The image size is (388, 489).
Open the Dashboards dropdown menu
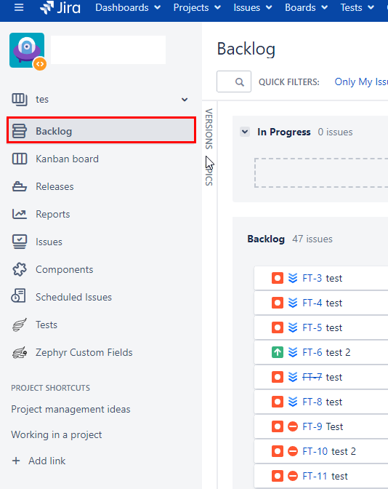click(x=128, y=7)
